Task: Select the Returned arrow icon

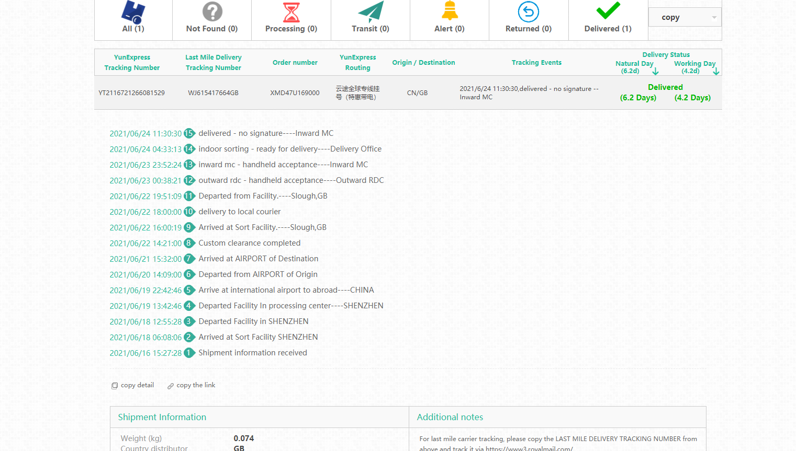Action: click(x=528, y=11)
